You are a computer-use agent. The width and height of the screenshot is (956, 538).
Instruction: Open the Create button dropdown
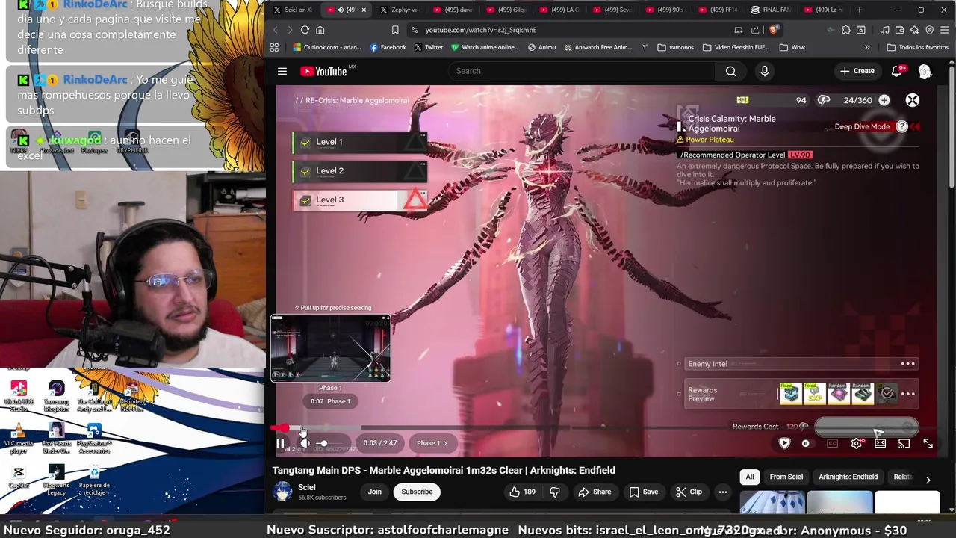click(857, 71)
